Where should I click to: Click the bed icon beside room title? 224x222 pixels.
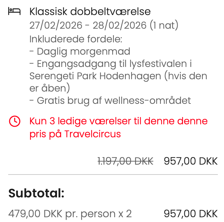[x=14, y=12]
